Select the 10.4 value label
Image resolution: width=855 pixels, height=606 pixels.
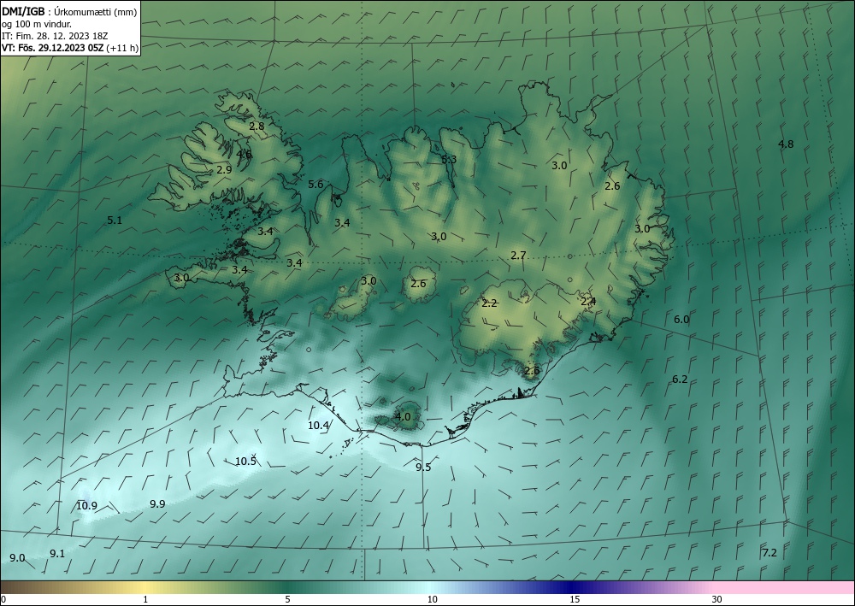click(x=318, y=425)
